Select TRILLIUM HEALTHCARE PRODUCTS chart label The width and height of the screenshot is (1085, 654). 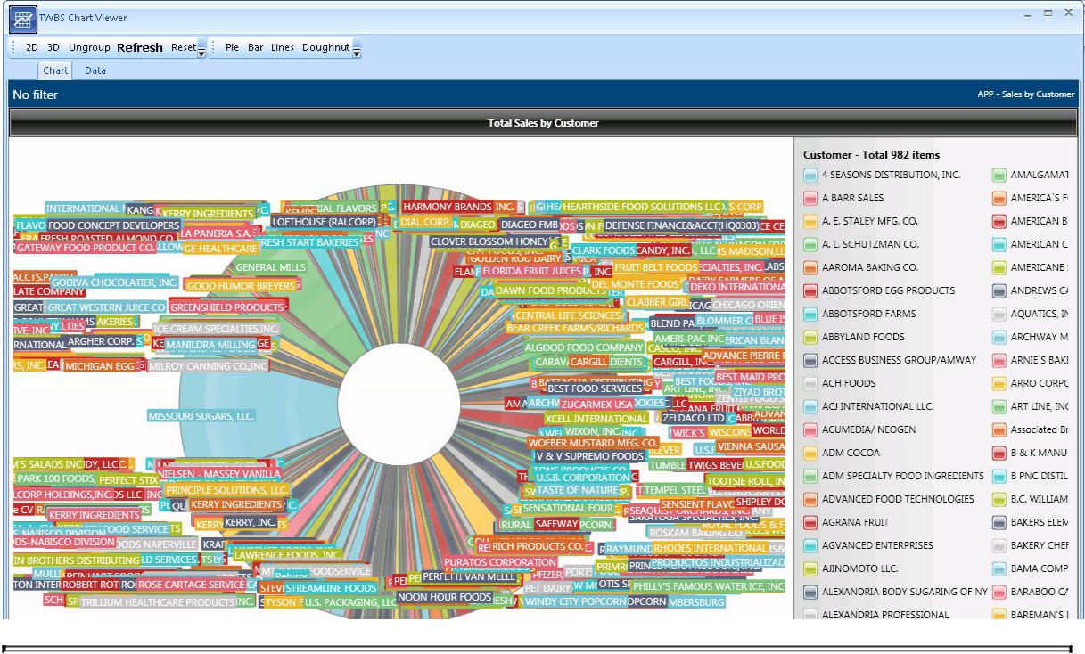pos(157,602)
